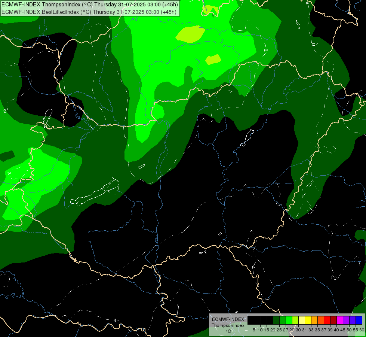Click legend scale value 20
366x337 pixels.
coord(273,330)
